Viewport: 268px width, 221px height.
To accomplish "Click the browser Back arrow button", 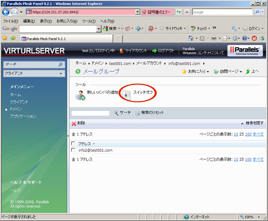I will tap(6, 12).
